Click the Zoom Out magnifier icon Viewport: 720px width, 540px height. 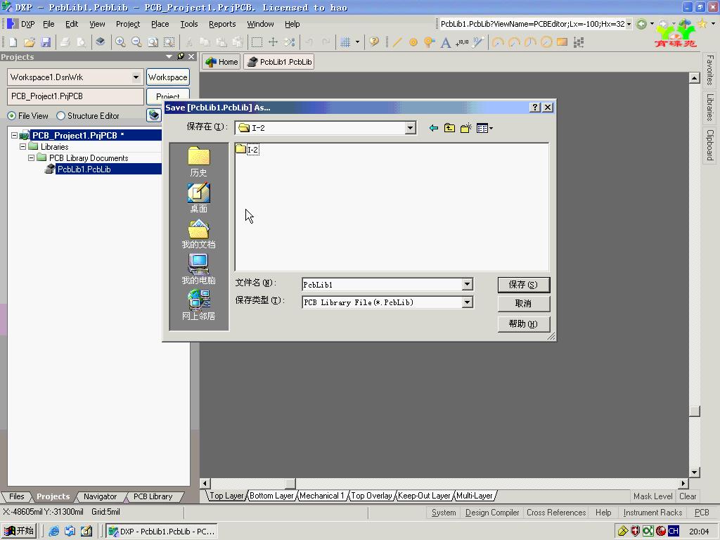136,42
